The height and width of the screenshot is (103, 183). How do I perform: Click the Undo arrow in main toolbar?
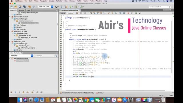pyautogui.click(x=29, y=7)
